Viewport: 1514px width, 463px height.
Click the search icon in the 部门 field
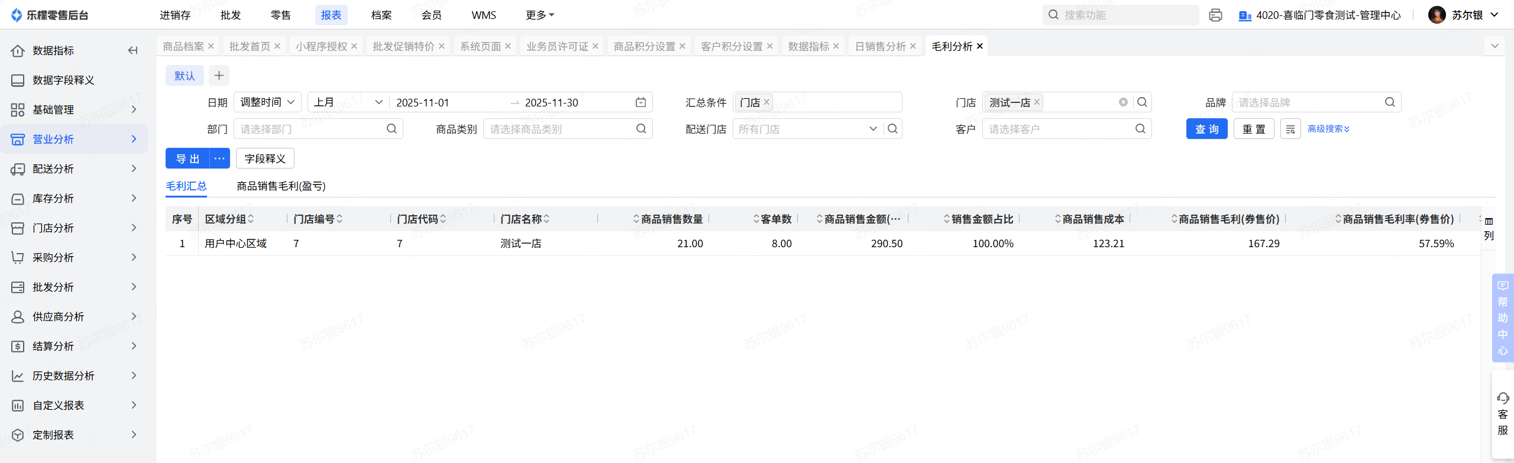(x=392, y=129)
